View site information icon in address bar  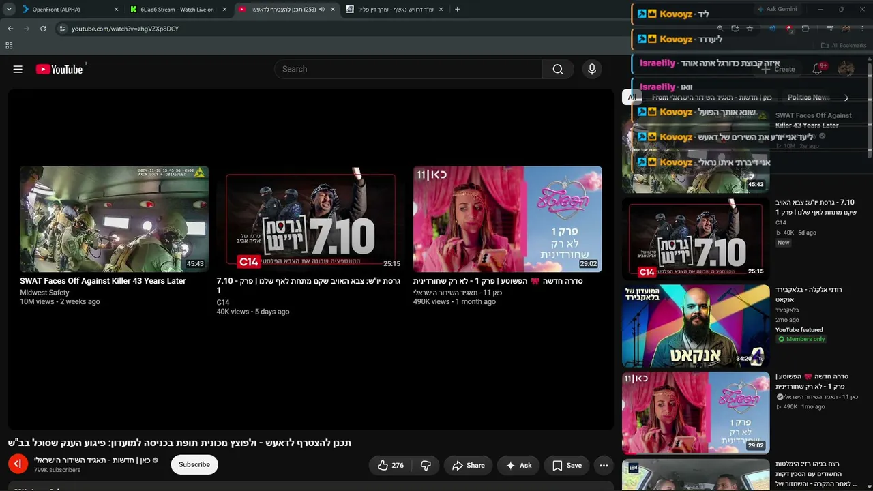62,29
